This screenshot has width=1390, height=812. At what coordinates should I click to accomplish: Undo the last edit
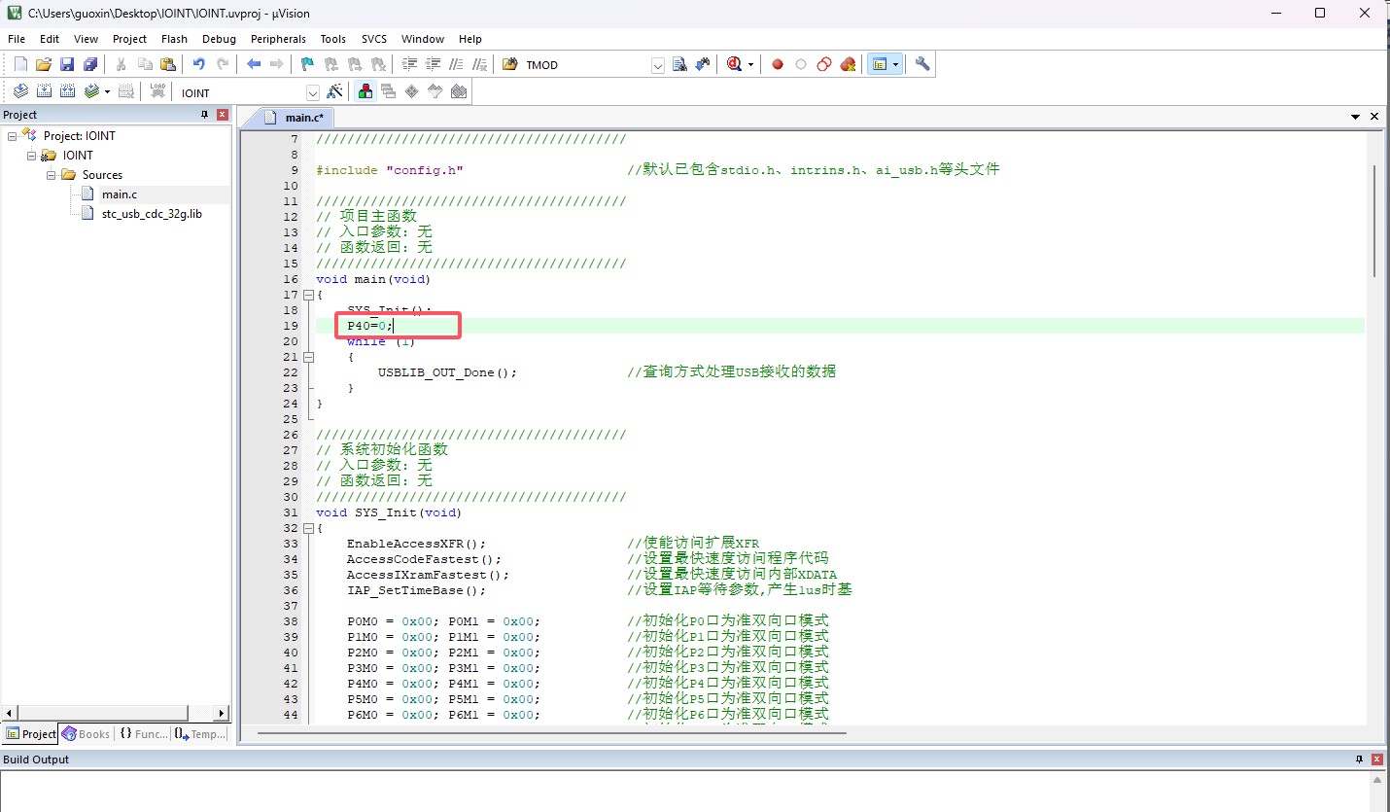click(x=199, y=64)
